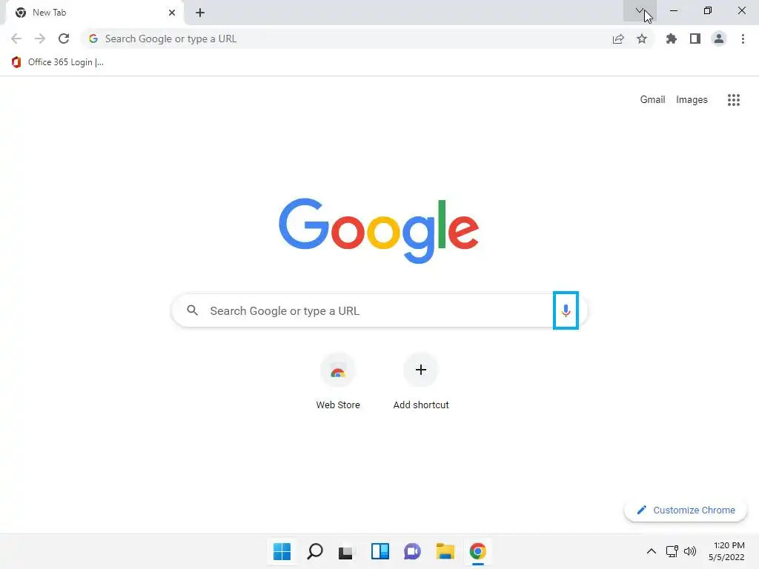Open the profile avatar icon
Viewport: 759px width, 569px height.
[x=719, y=39]
